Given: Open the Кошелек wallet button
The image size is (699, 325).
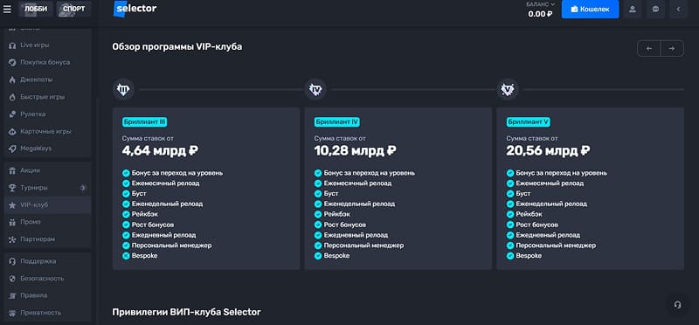Looking at the screenshot, I should tap(591, 9).
